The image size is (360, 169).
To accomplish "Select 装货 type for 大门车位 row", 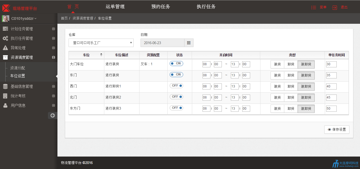I will 277,64.
